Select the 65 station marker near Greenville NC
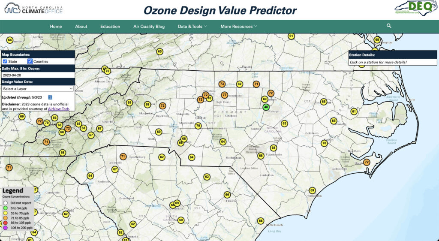The width and height of the screenshot is (439, 241). pos(334,121)
